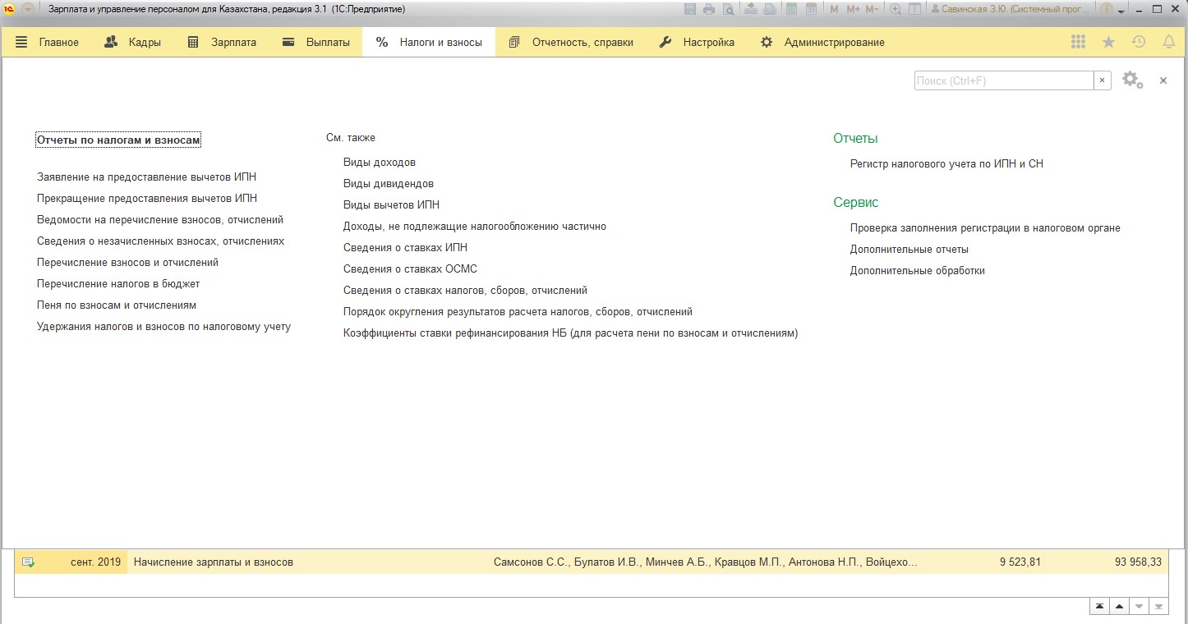Screen dimensions: 1188x624
Task: Open the Администрирование section
Action: click(822, 42)
